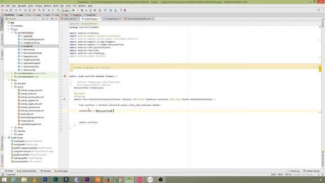
Task: Select RegisterActivity class in project tree
Action: click(30, 56)
